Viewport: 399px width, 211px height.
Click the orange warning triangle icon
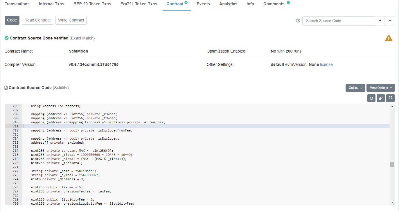point(389,38)
